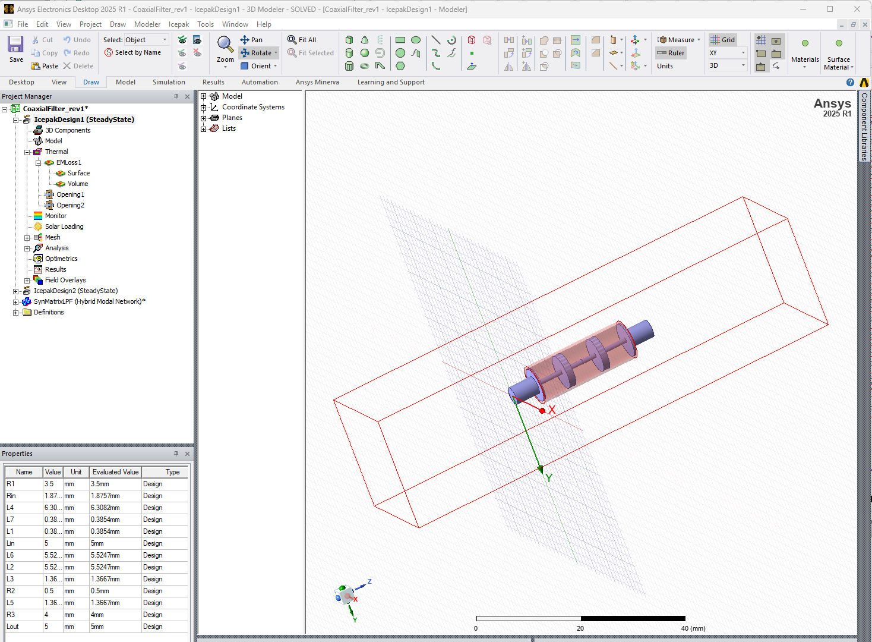Image resolution: width=872 pixels, height=642 pixels.
Task: Open the Modeler menu
Action: [147, 24]
